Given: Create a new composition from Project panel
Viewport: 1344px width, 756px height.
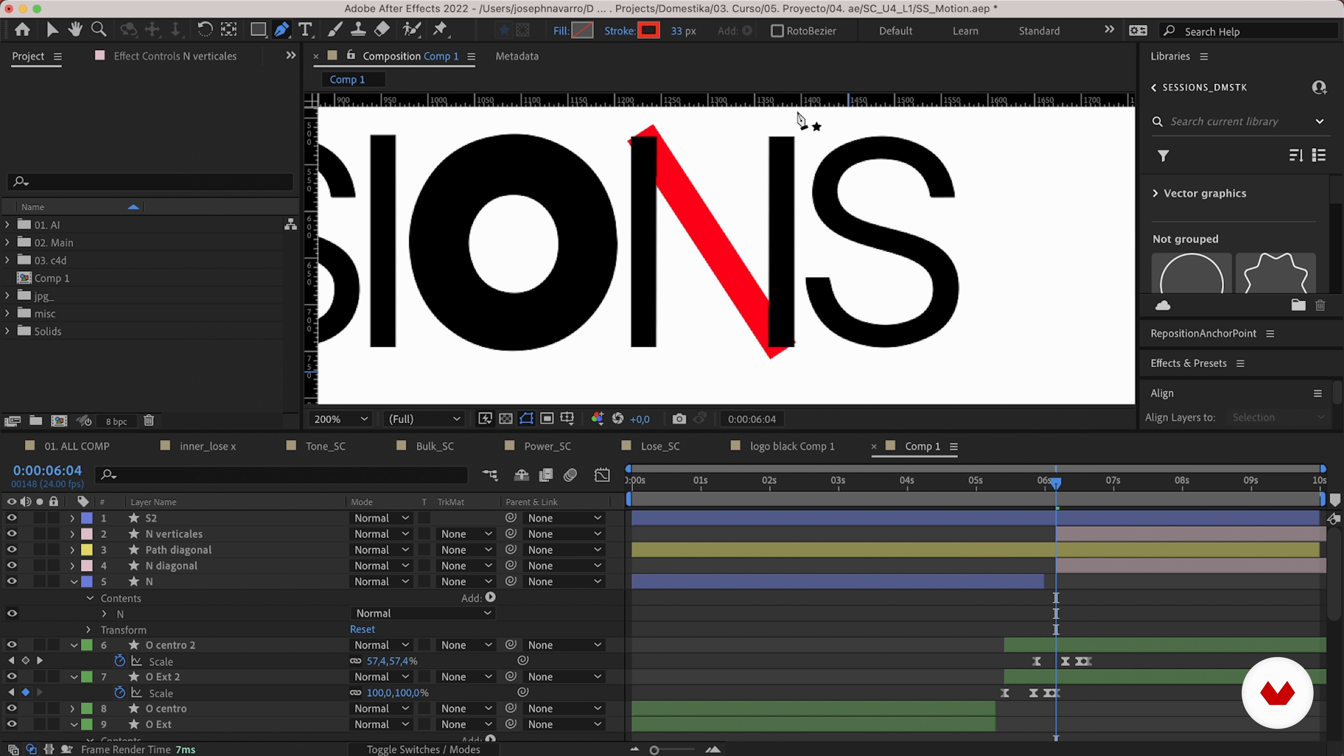Looking at the screenshot, I should 59,420.
